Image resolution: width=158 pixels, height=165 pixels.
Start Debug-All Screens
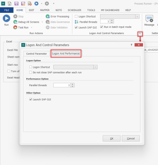point(26,22)
